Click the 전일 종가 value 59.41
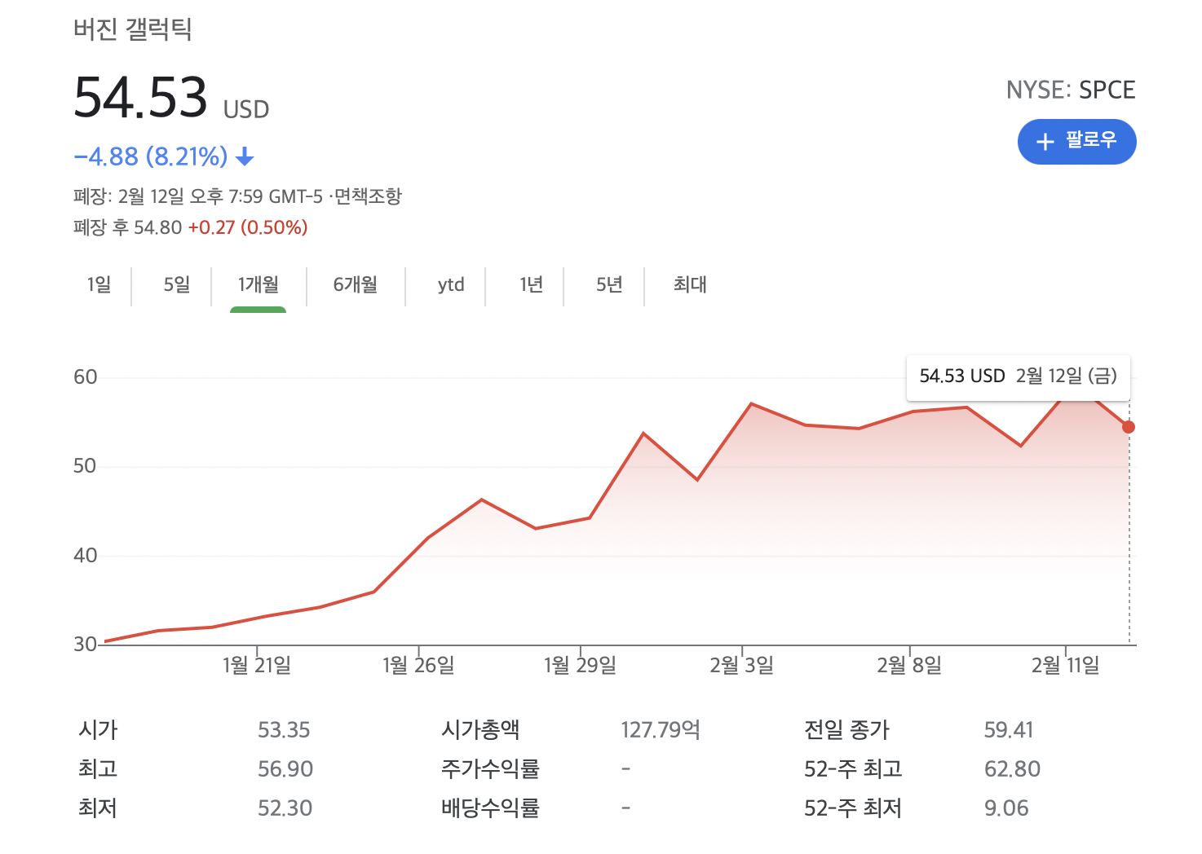Screen dimensions: 1202x854 coord(1009,730)
